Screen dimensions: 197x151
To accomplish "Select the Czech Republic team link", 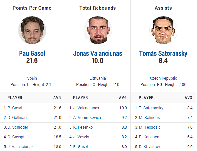I will (x=163, y=78).
